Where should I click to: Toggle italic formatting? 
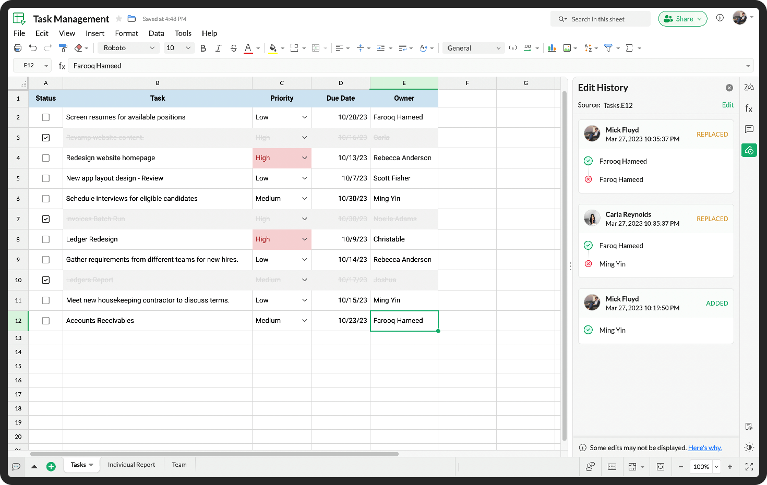point(218,48)
